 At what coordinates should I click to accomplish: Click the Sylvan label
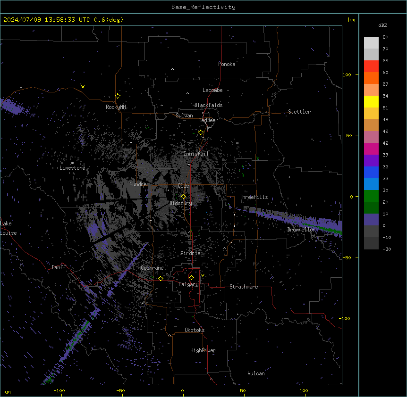pos(184,116)
